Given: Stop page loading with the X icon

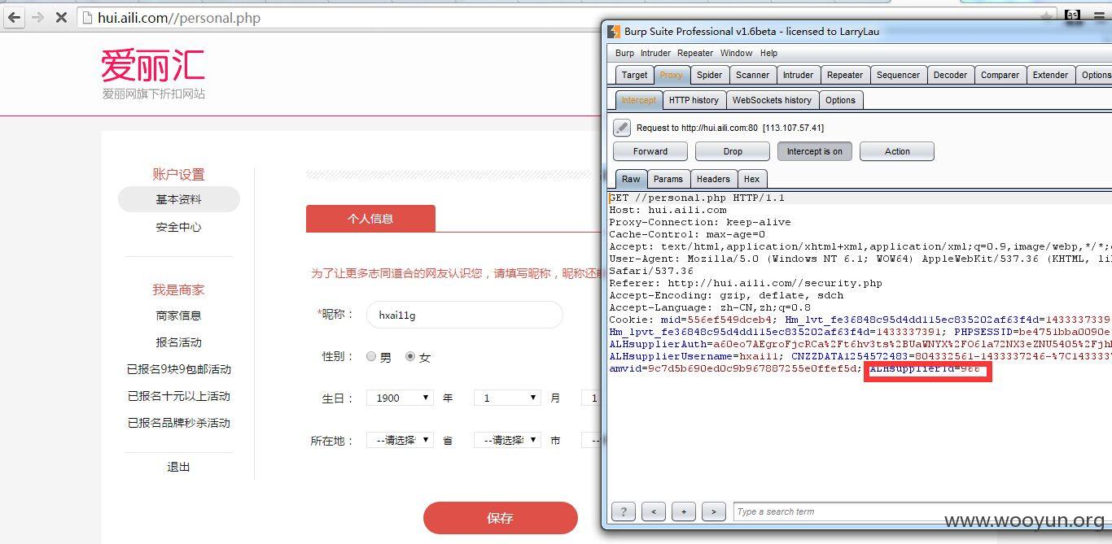Looking at the screenshot, I should pyautogui.click(x=61, y=17).
